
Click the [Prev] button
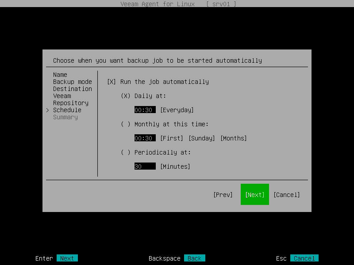[223, 194]
